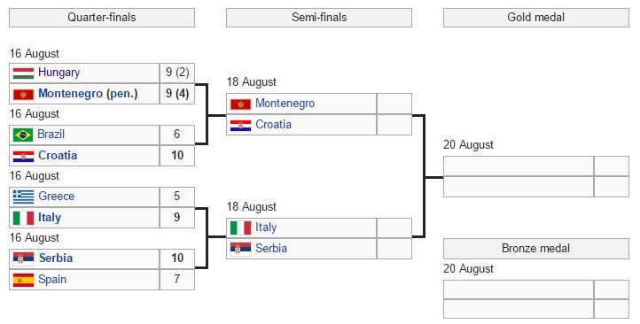Click the Brazil flag icon
Viewport: 640px width, 324px height.
23,135
